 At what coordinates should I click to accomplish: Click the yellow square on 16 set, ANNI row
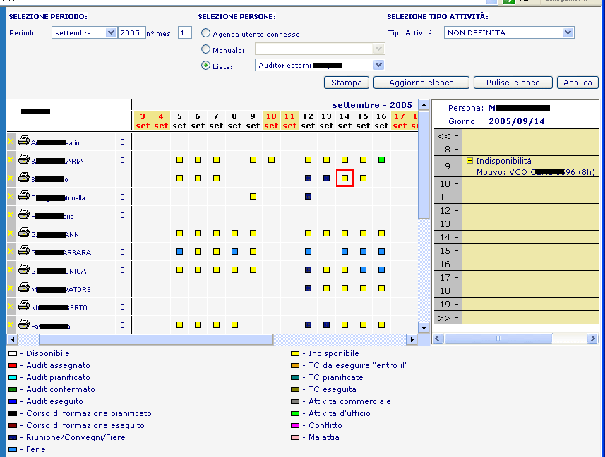coord(382,233)
